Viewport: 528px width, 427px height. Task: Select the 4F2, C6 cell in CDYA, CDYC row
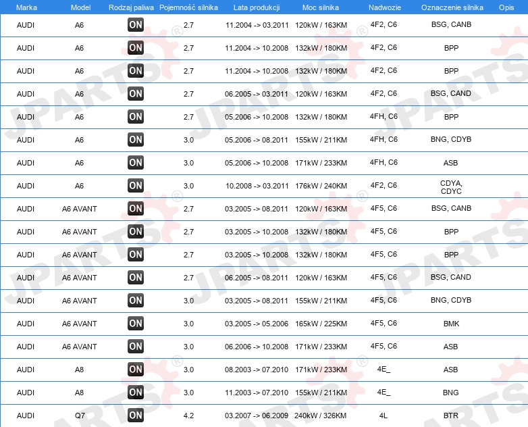tap(384, 185)
